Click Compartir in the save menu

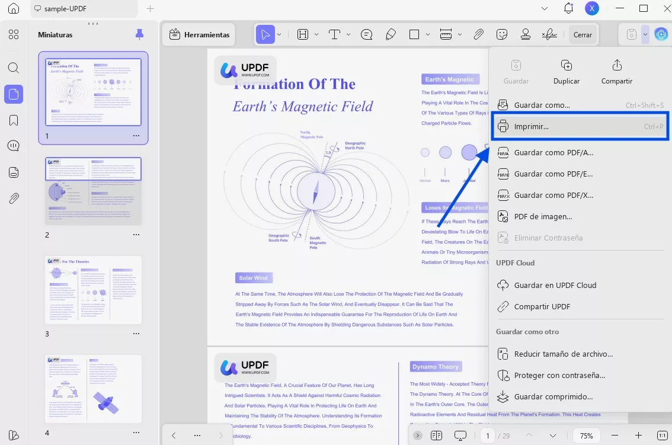click(617, 72)
